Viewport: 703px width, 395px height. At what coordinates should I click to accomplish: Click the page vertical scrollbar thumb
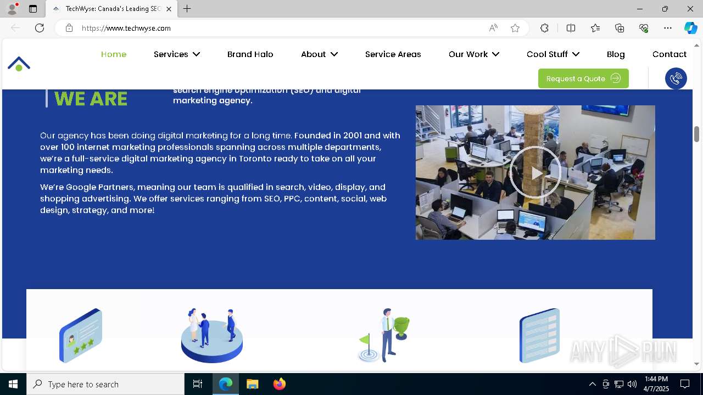(696, 134)
